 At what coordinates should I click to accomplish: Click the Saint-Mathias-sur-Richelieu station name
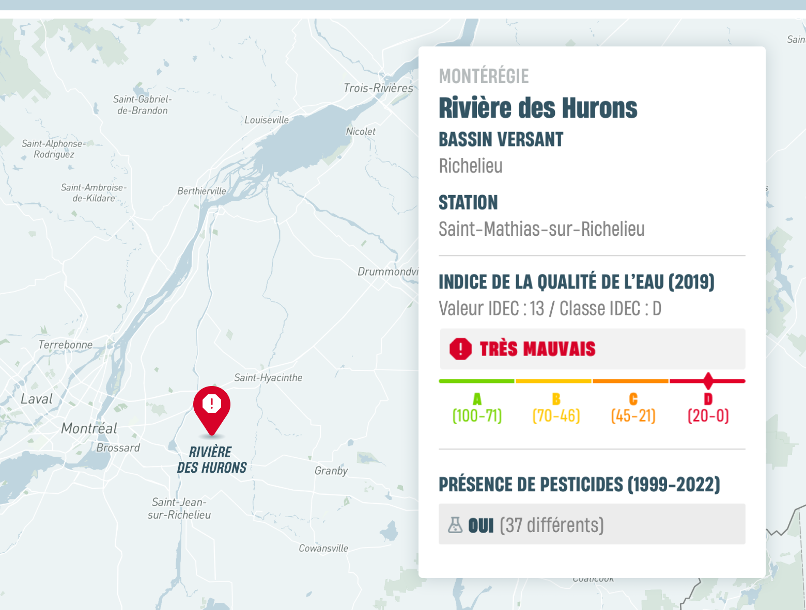(x=541, y=229)
